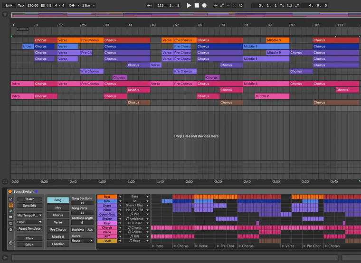Open the Mid Tempo template dropdown
Screen dimensions: 361x263
click(29, 215)
